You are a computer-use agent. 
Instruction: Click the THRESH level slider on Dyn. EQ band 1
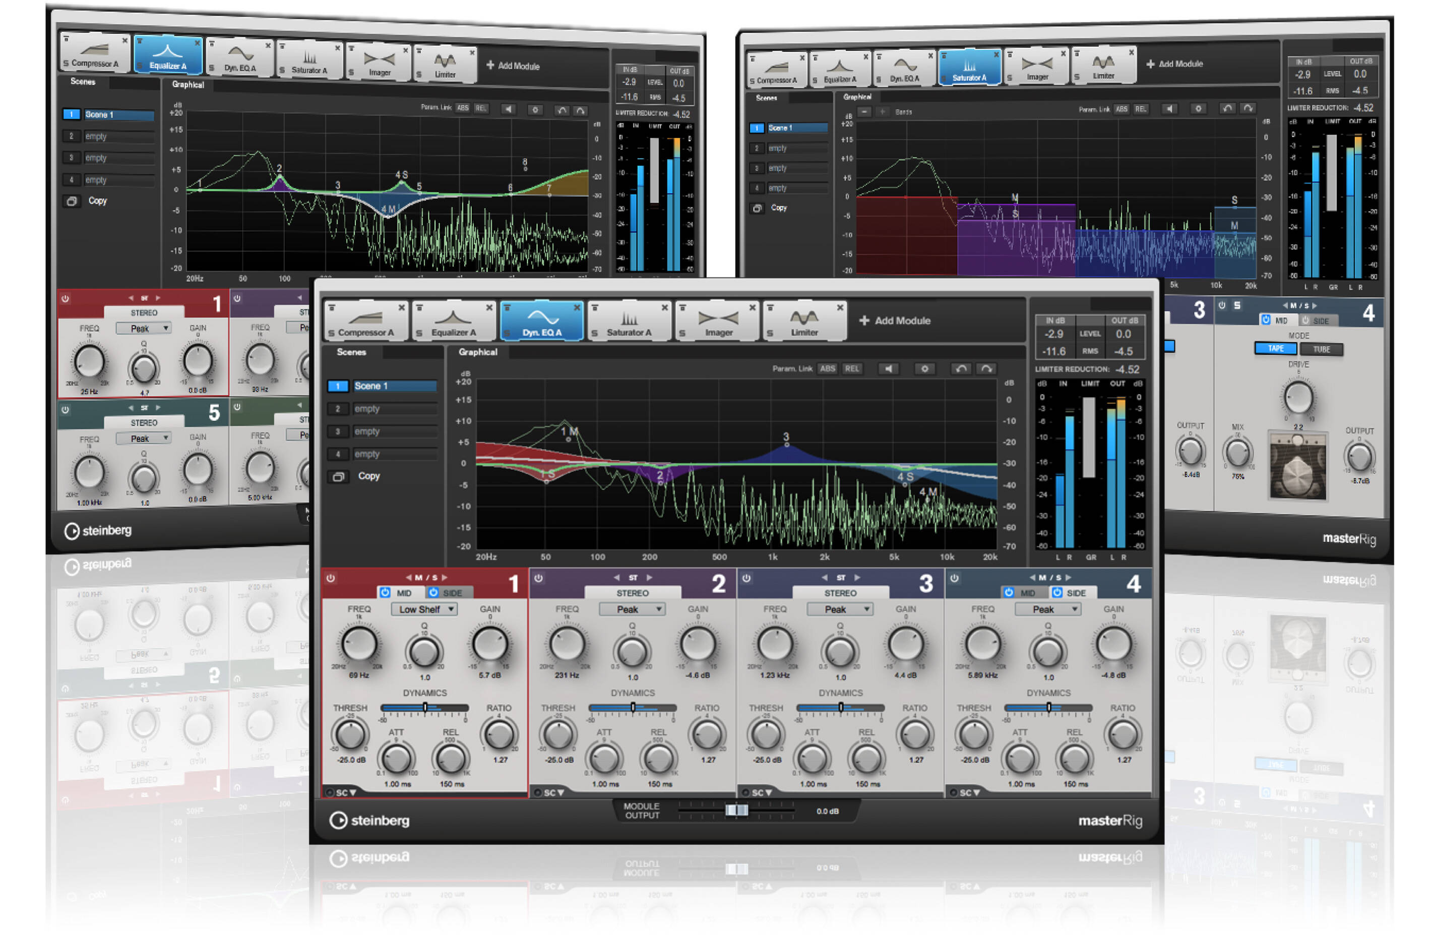click(x=424, y=709)
